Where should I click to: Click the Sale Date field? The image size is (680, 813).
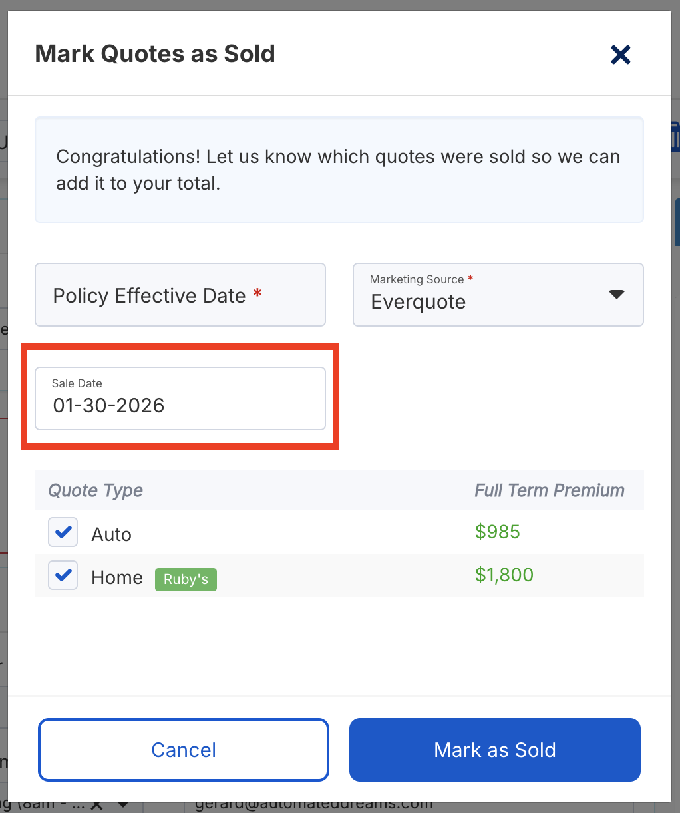coord(180,399)
